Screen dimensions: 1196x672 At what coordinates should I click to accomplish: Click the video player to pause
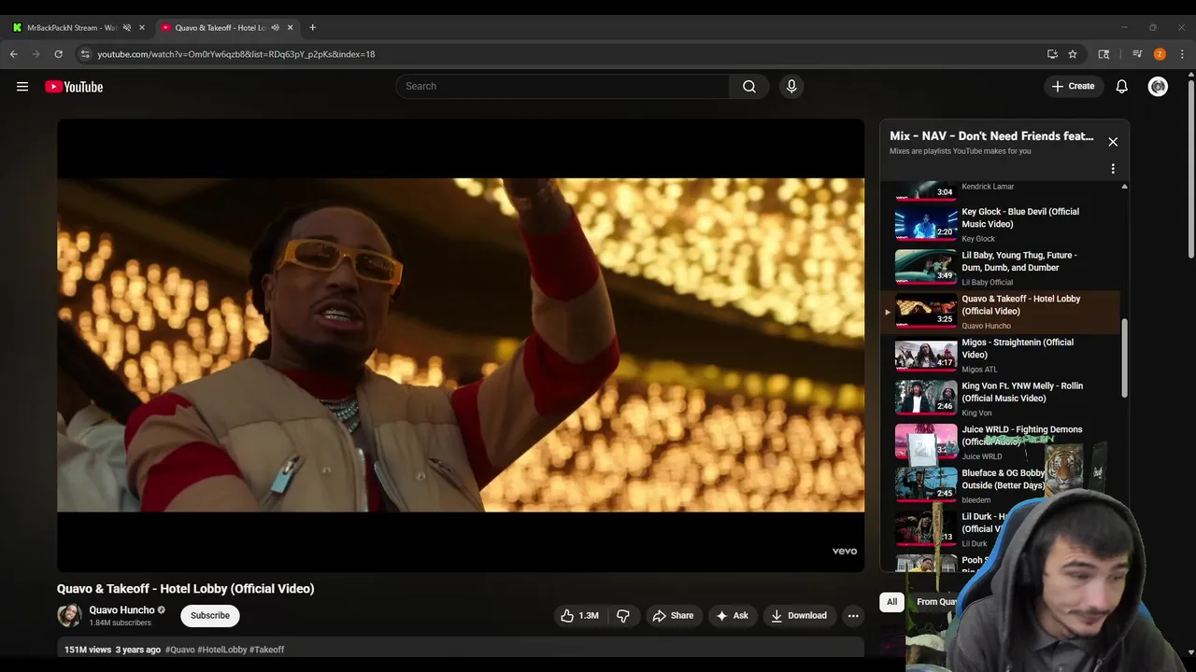pos(461,345)
